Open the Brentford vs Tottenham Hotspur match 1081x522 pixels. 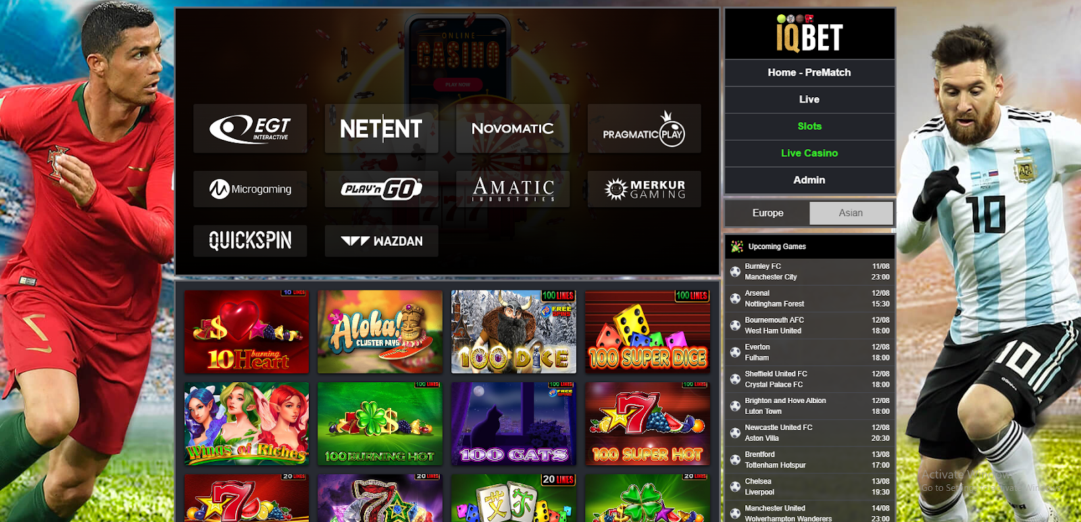point(809,460)
